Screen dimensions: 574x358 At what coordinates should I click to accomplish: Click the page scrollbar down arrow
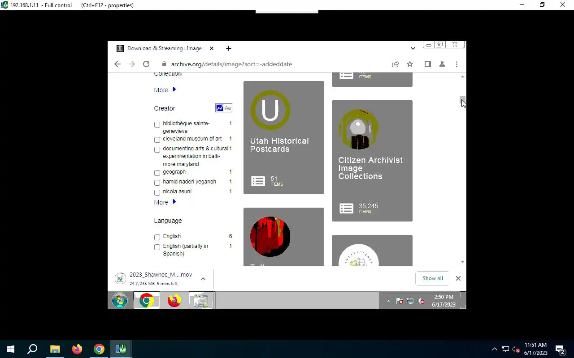click(x=463, y=262)
